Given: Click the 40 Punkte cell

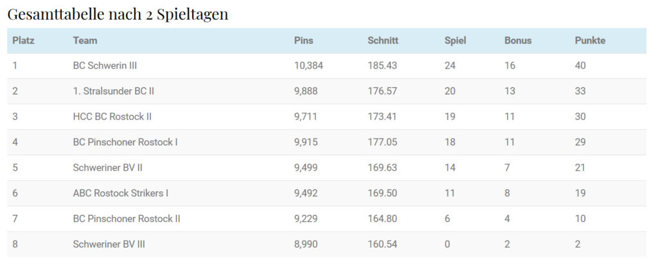Looking at the screenshot, I should coord(580,65).
